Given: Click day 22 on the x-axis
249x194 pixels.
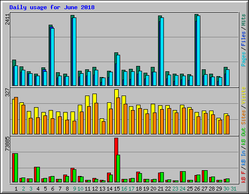Looking at the screenshot, I should click(168, 189).
